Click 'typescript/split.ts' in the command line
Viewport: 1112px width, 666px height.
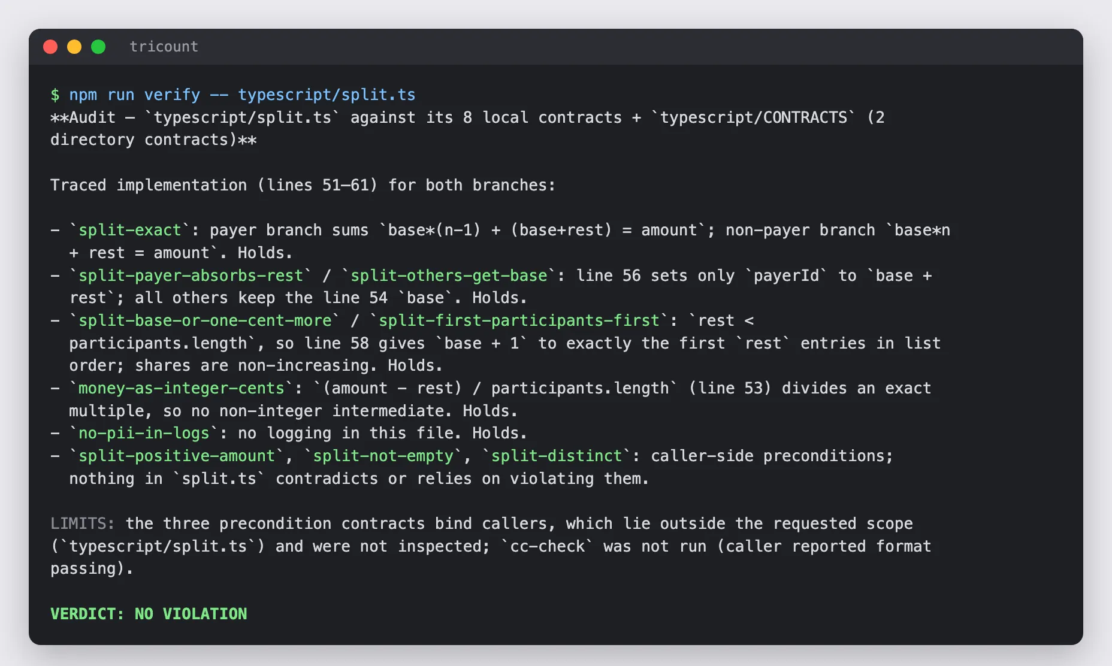327,95
